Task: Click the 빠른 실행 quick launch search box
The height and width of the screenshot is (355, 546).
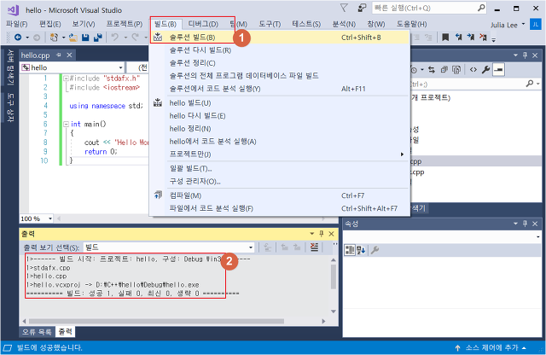Action: [x=429, y=8]
